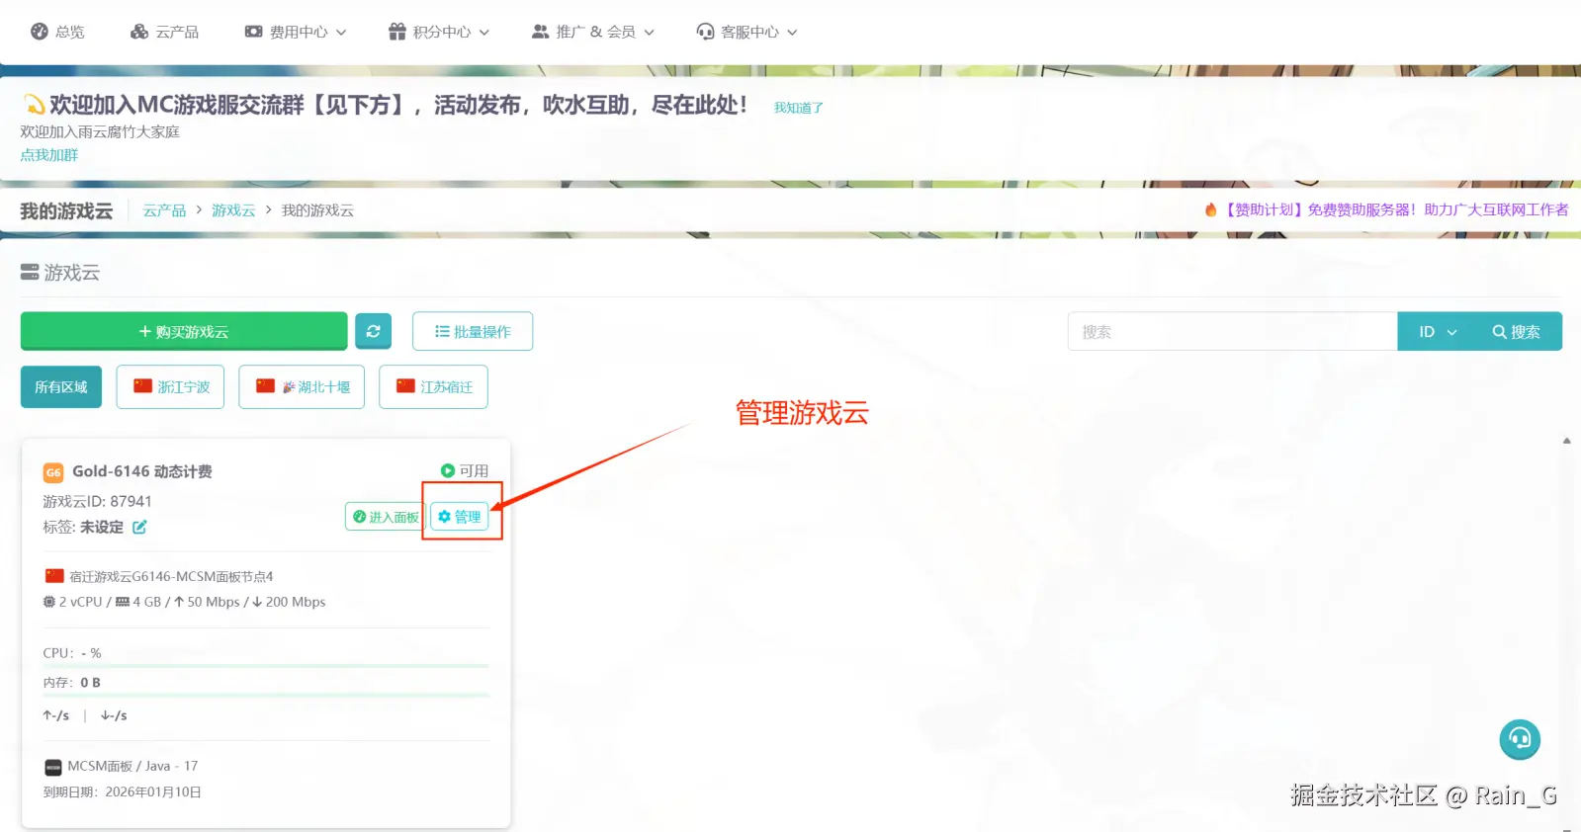Filter by 浙江宁波 region
Screen dimensions: 1581x832
click(x=170, y=386)
